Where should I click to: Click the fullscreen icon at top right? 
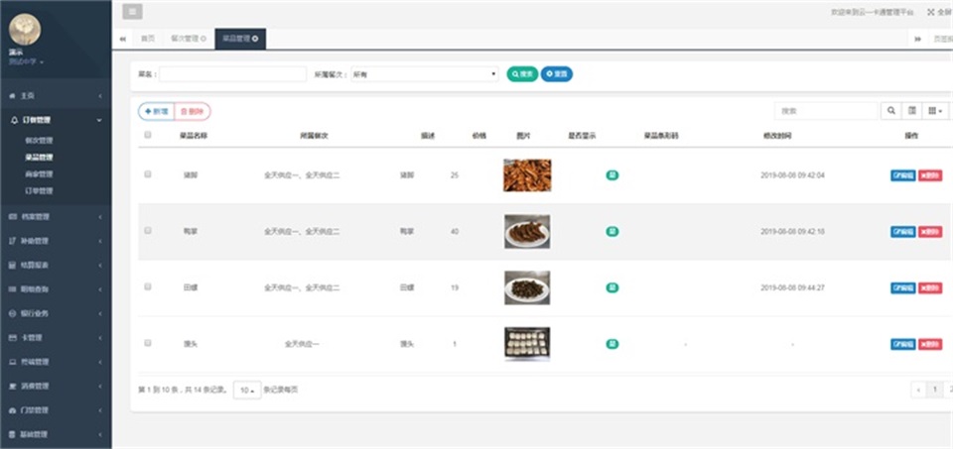(x=930, y=12)
